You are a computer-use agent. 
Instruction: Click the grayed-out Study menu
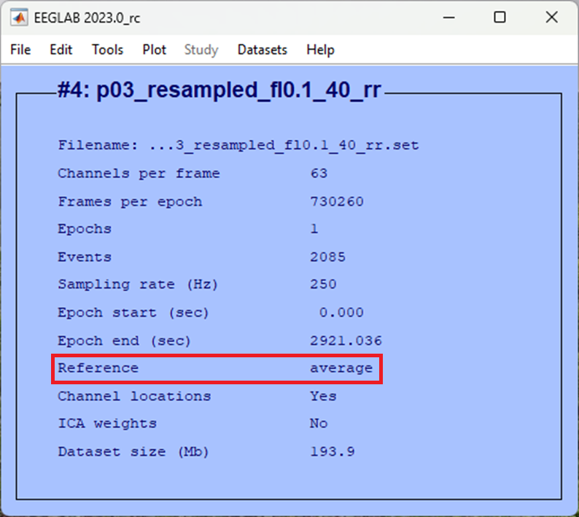click(x=201, y=50)
